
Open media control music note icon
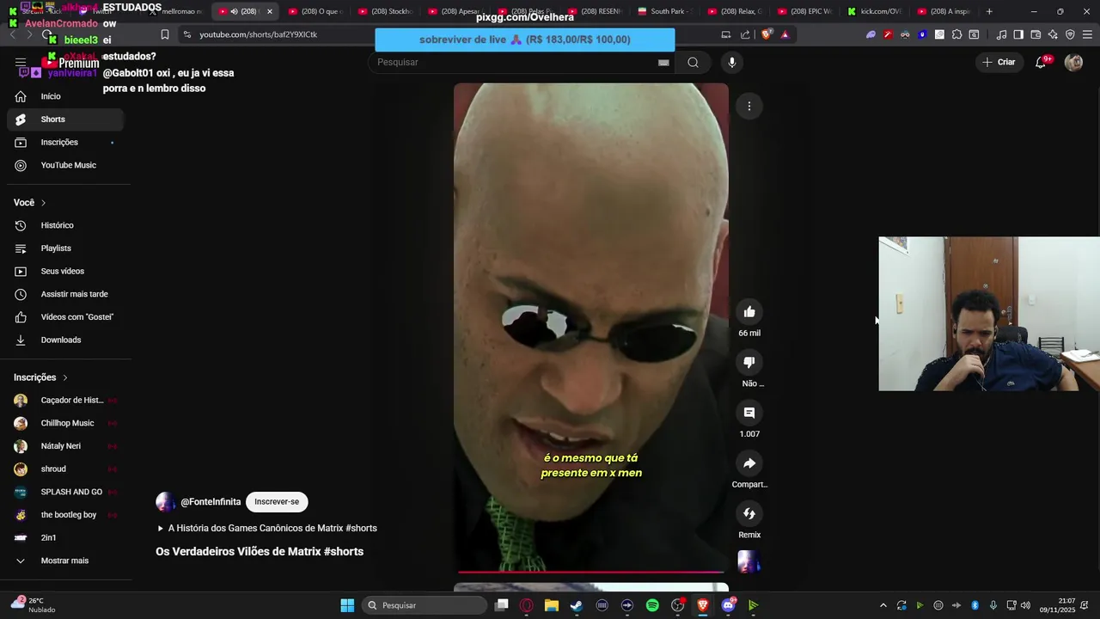click(x=1001, y=34)
